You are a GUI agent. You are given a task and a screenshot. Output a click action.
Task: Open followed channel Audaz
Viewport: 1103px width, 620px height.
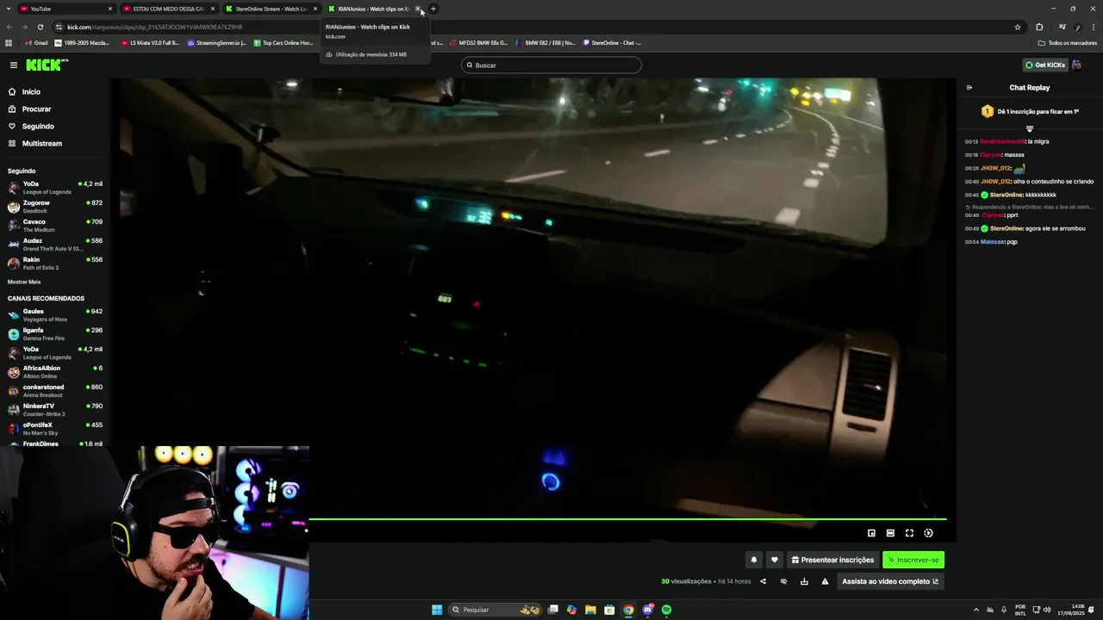tap(55, 245)
